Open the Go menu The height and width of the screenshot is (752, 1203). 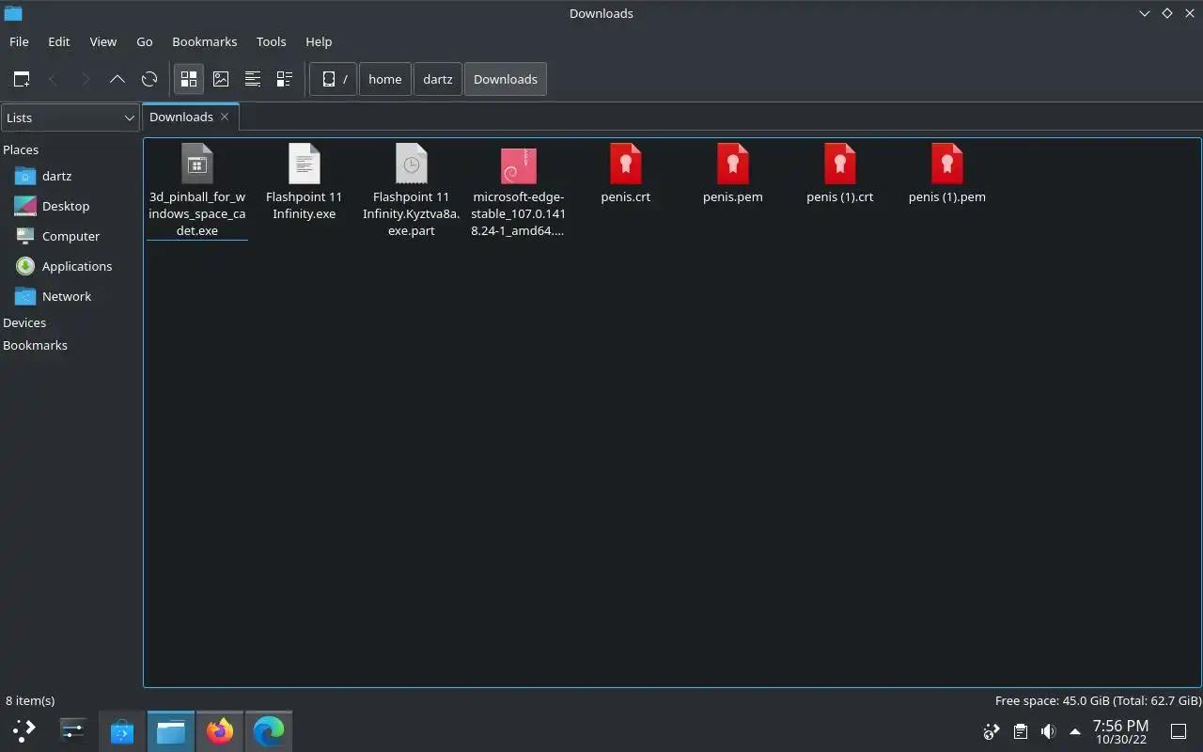click(145, 41)
